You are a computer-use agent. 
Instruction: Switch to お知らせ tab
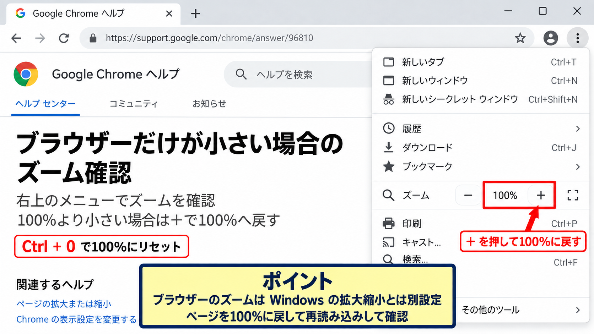(x=209, y=104)
